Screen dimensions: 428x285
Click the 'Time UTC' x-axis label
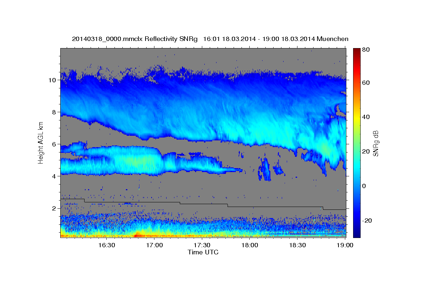(203, 252)
